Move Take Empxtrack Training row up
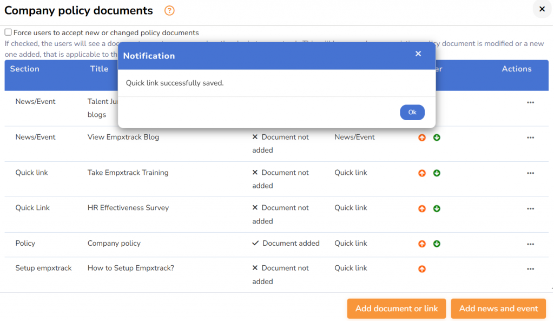 (422, 173)
